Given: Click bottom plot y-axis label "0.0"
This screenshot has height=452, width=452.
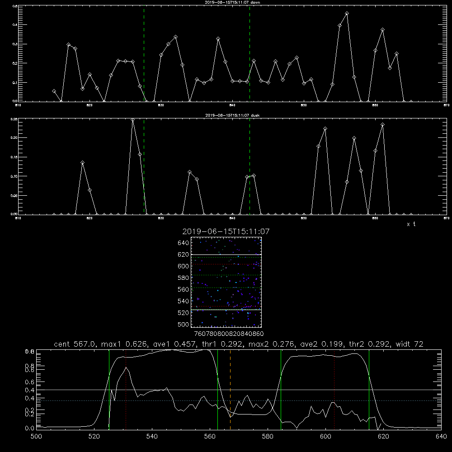Looking at the screenshot, I should click(30, 428).
